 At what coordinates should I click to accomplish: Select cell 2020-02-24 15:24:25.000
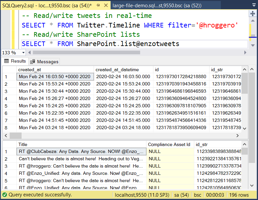[124, 106]
